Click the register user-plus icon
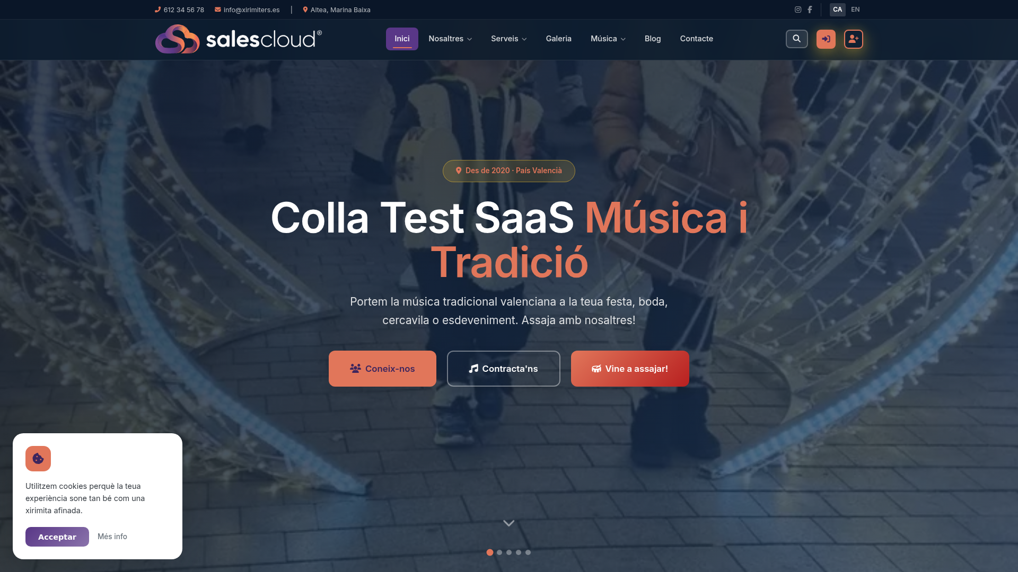The width and height of the screenshot is (1018, 572). 853,39
